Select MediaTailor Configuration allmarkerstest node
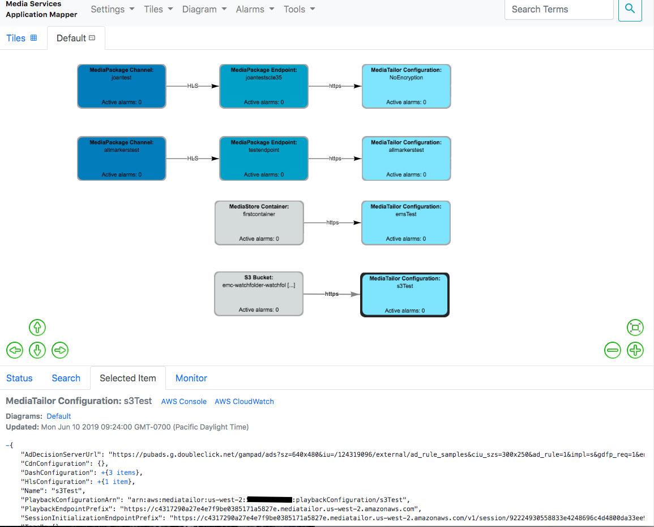This screenshot has height=527, width=654. point(406,159)
